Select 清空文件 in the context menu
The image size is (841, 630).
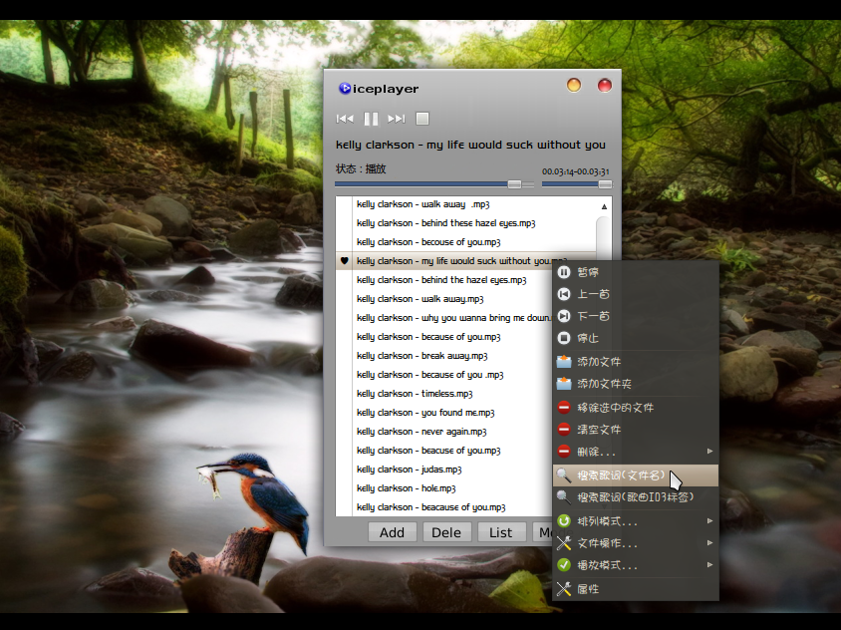point(636,430)
